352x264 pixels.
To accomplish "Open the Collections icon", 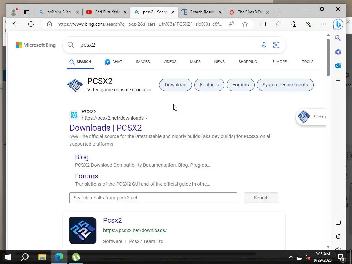I will click(294, 24).
